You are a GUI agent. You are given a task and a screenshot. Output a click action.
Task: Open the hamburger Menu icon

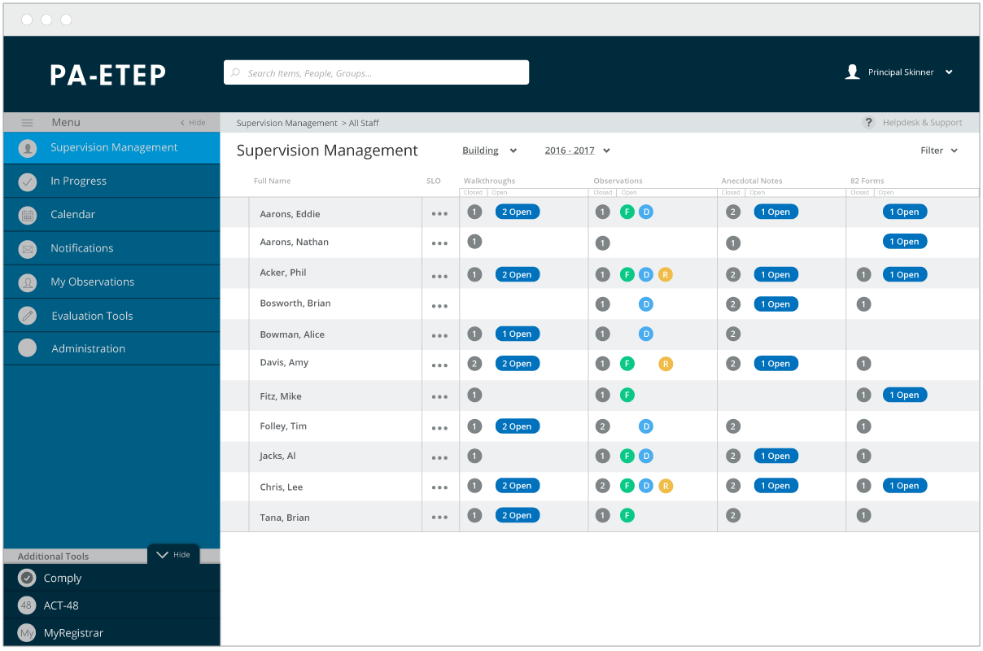[27, 123]
